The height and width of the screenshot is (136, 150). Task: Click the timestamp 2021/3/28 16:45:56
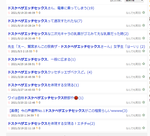point(23,77)
